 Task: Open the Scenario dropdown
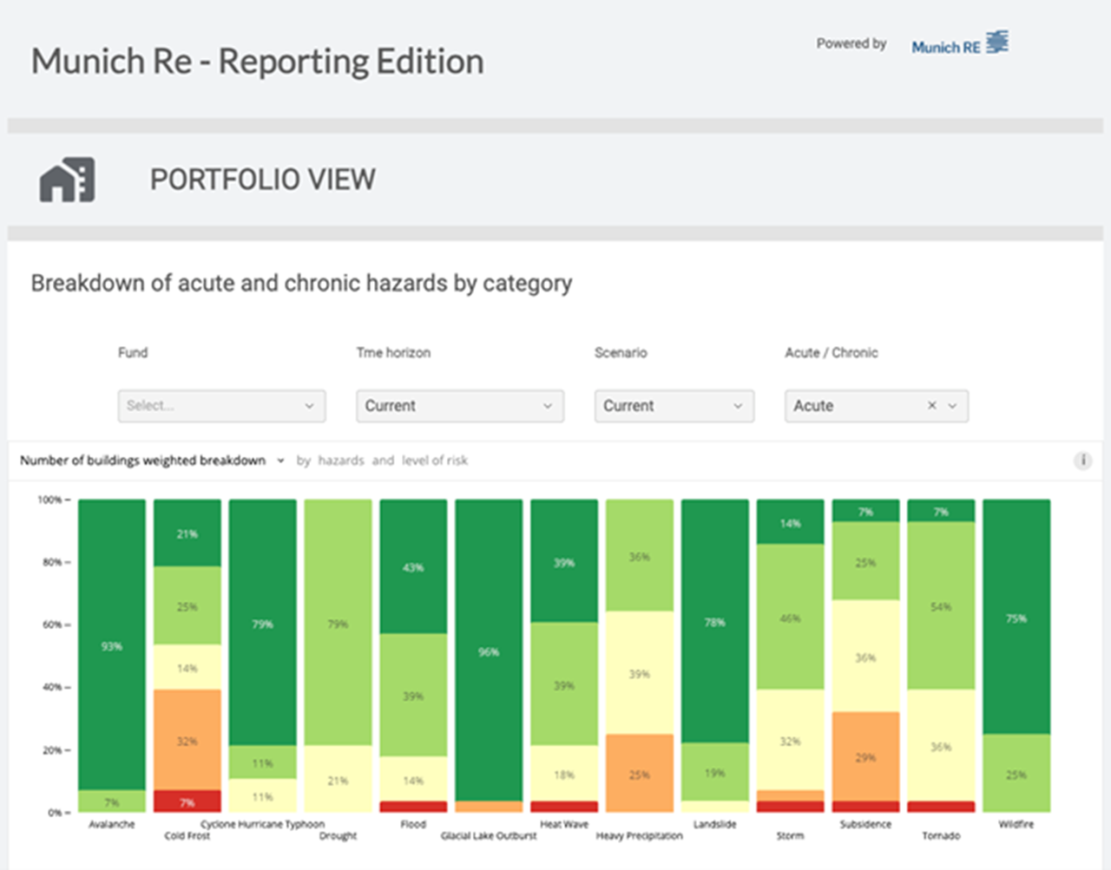674,405
